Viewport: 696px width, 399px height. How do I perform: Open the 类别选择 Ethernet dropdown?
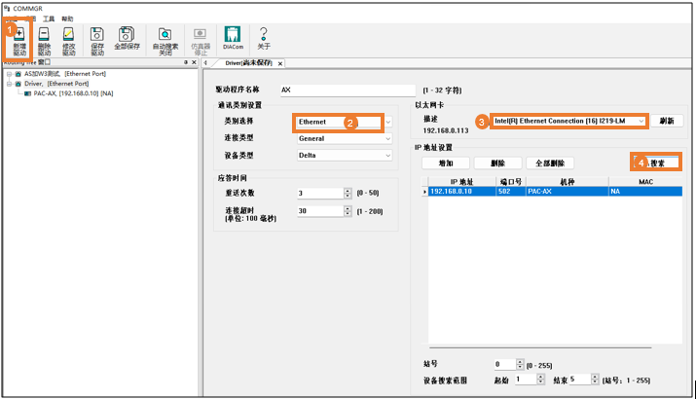388,123
